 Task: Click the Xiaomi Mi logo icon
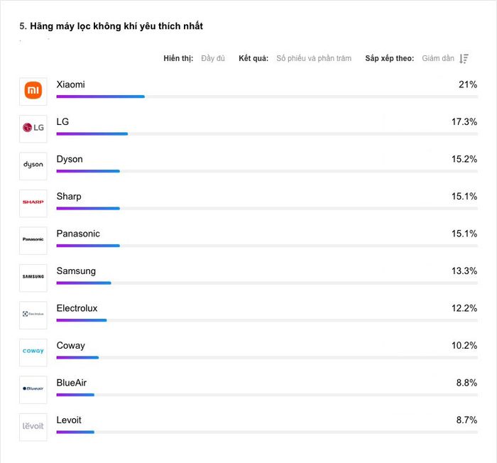coord(33,92)
